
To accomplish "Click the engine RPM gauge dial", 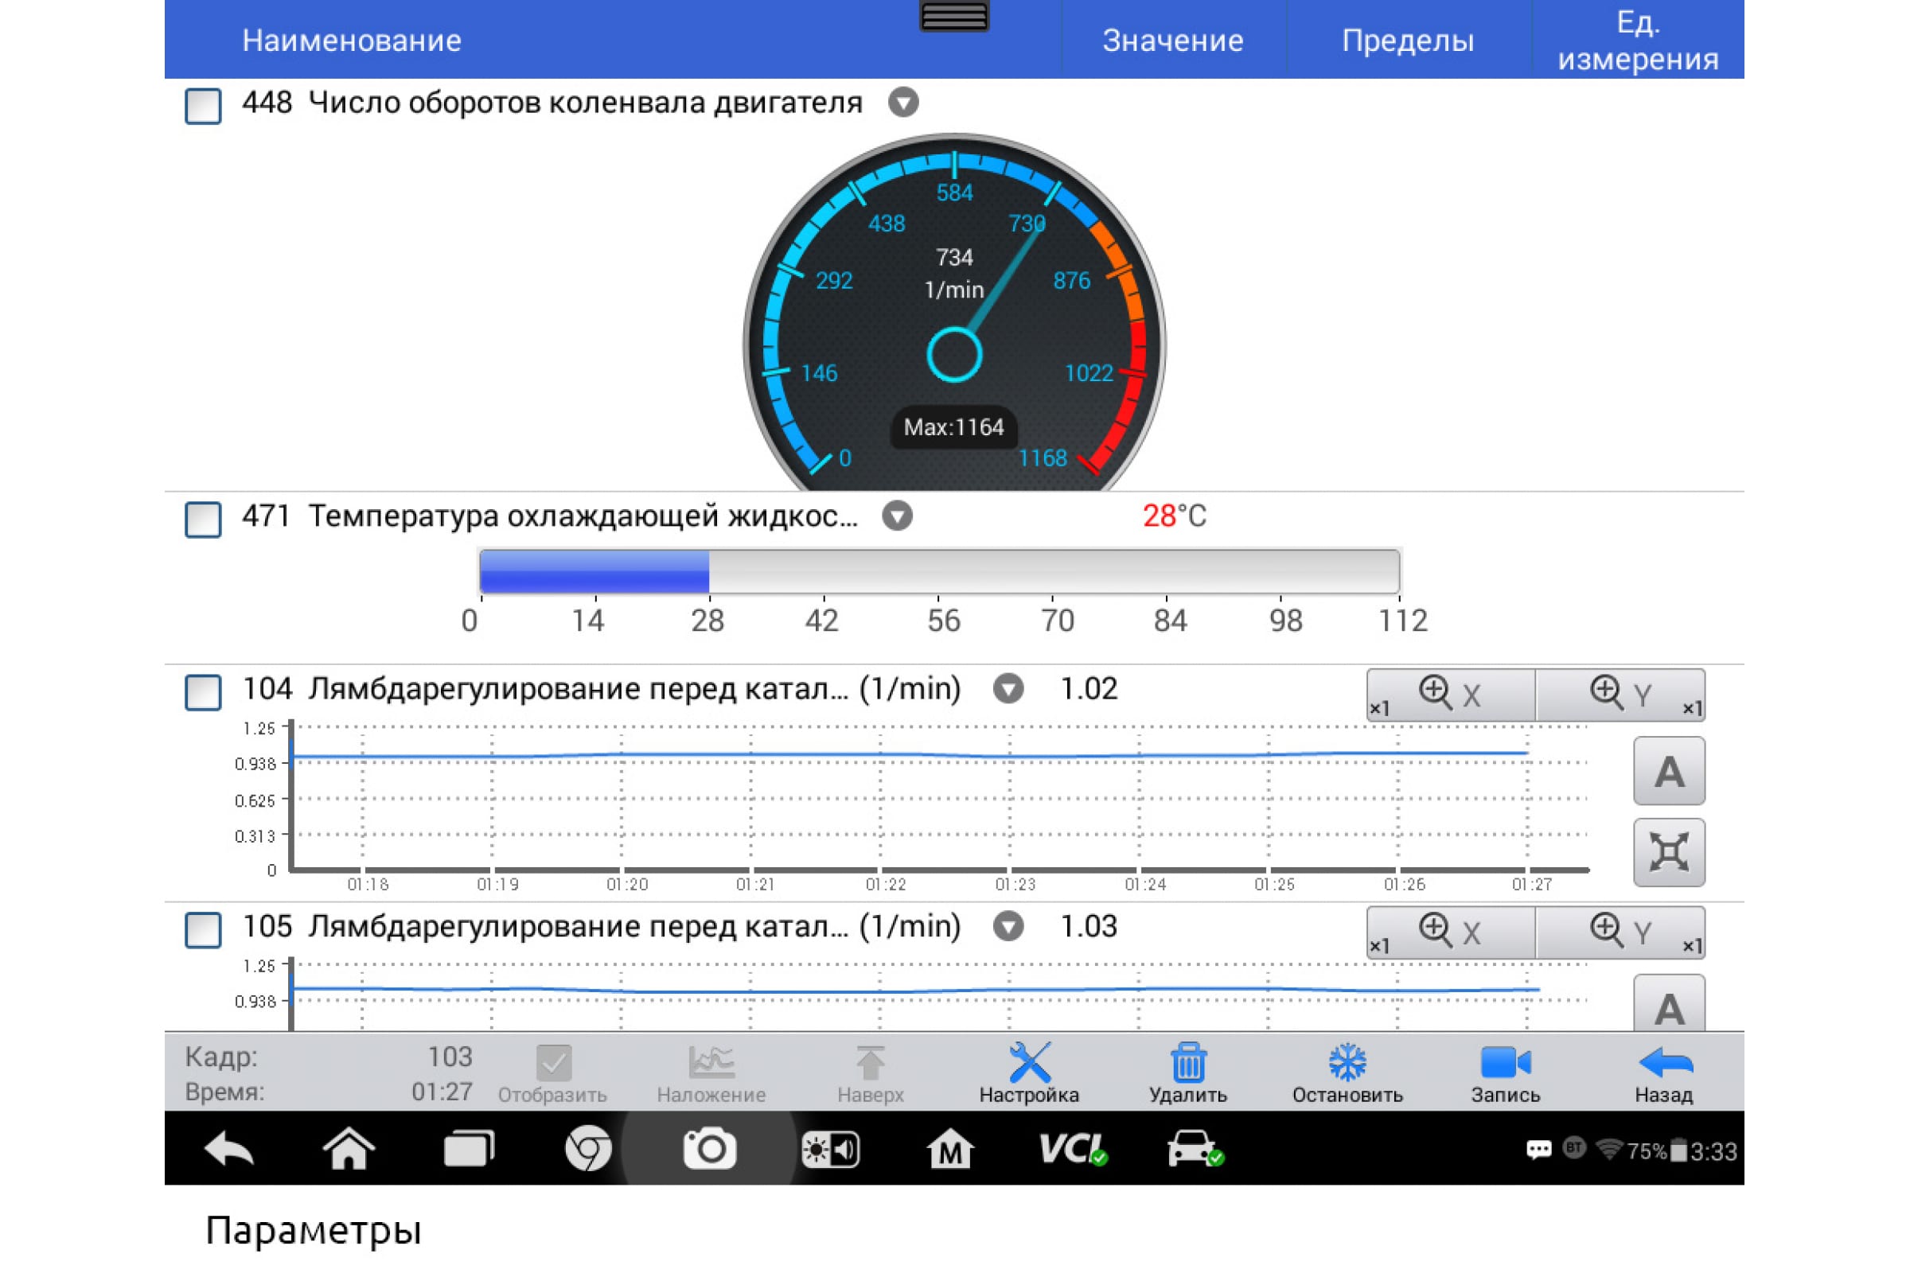I will point(954,313).
